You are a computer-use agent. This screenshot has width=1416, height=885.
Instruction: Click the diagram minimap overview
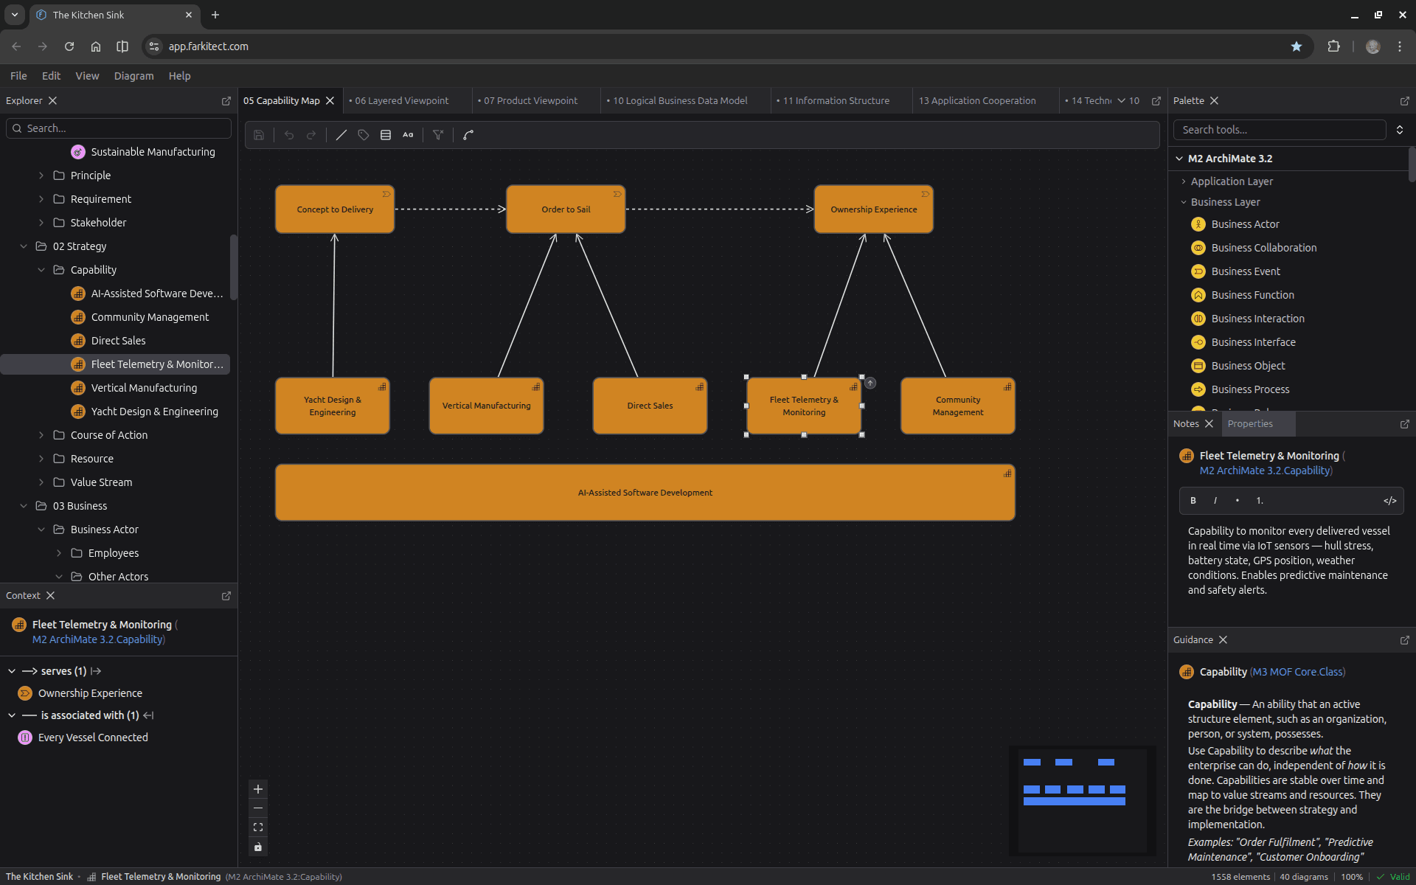coord(1082,801)
